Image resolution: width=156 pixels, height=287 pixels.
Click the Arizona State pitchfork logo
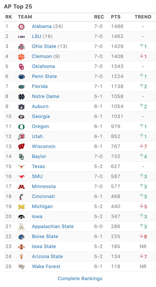pos(21,257)
